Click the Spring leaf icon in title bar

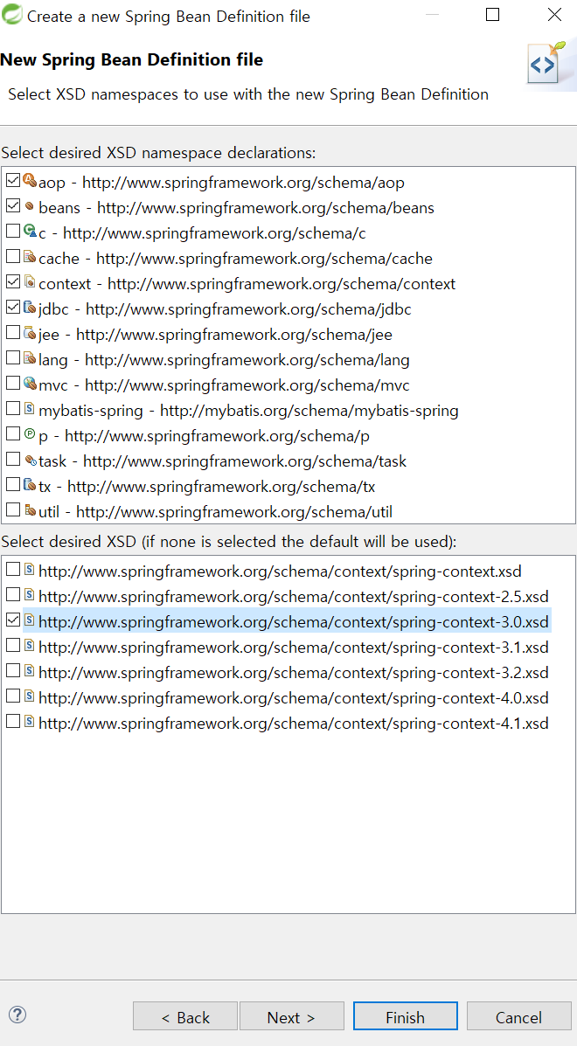(x=12, y=15)
